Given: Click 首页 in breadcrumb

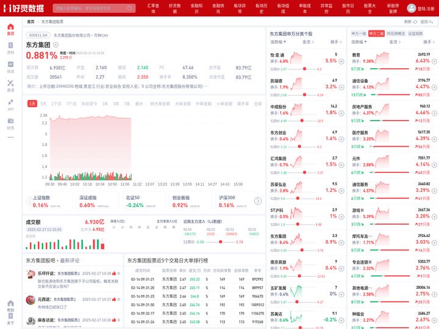Looking at the screenshot, I should pyautogui.click(x=31, y=22).
